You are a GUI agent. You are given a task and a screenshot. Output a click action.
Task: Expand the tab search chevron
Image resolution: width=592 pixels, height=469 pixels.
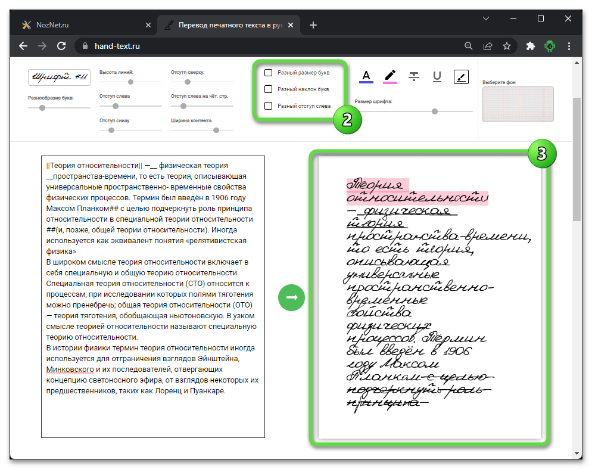486,19
